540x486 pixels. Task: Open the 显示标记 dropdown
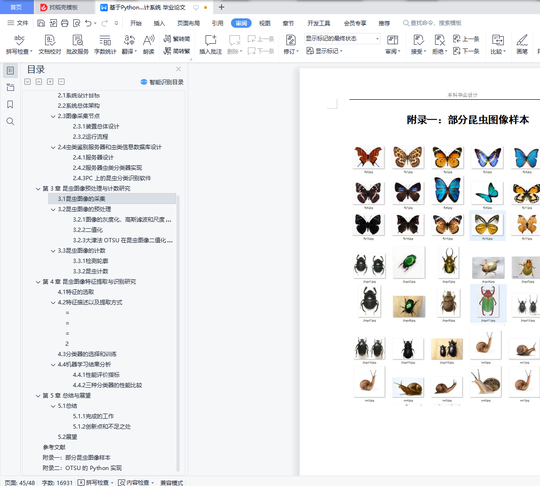coord(325,51)
